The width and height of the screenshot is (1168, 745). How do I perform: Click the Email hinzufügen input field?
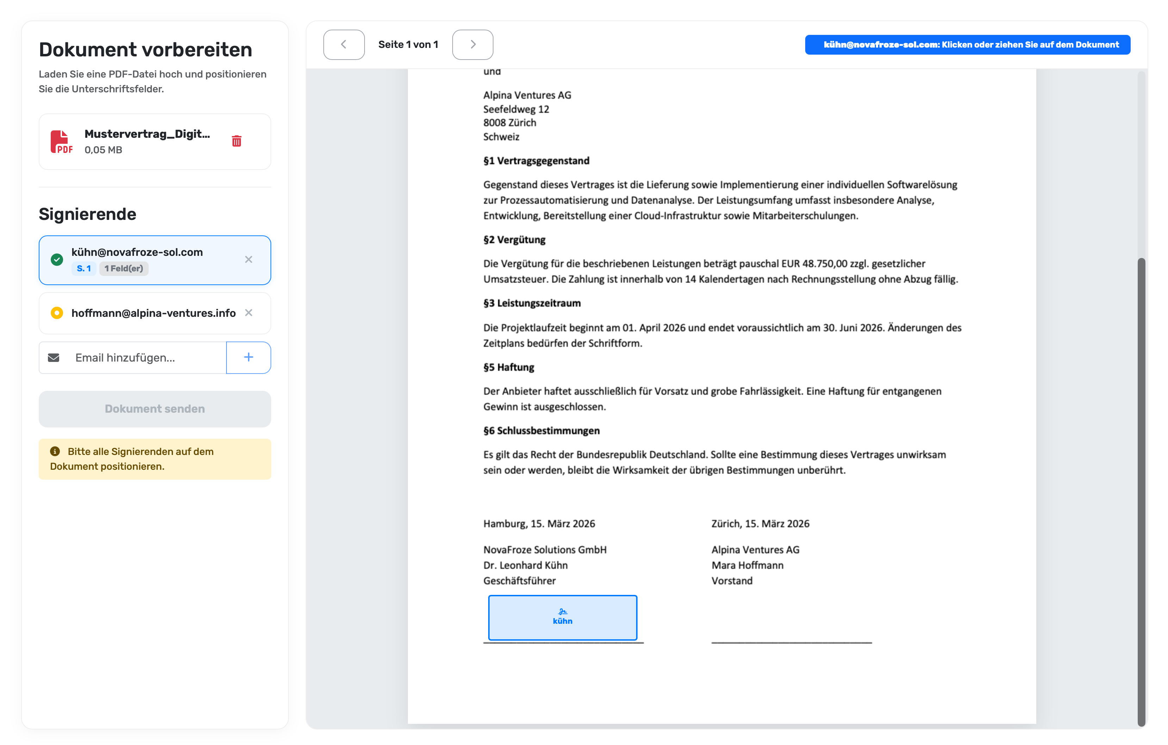[145, 358]
